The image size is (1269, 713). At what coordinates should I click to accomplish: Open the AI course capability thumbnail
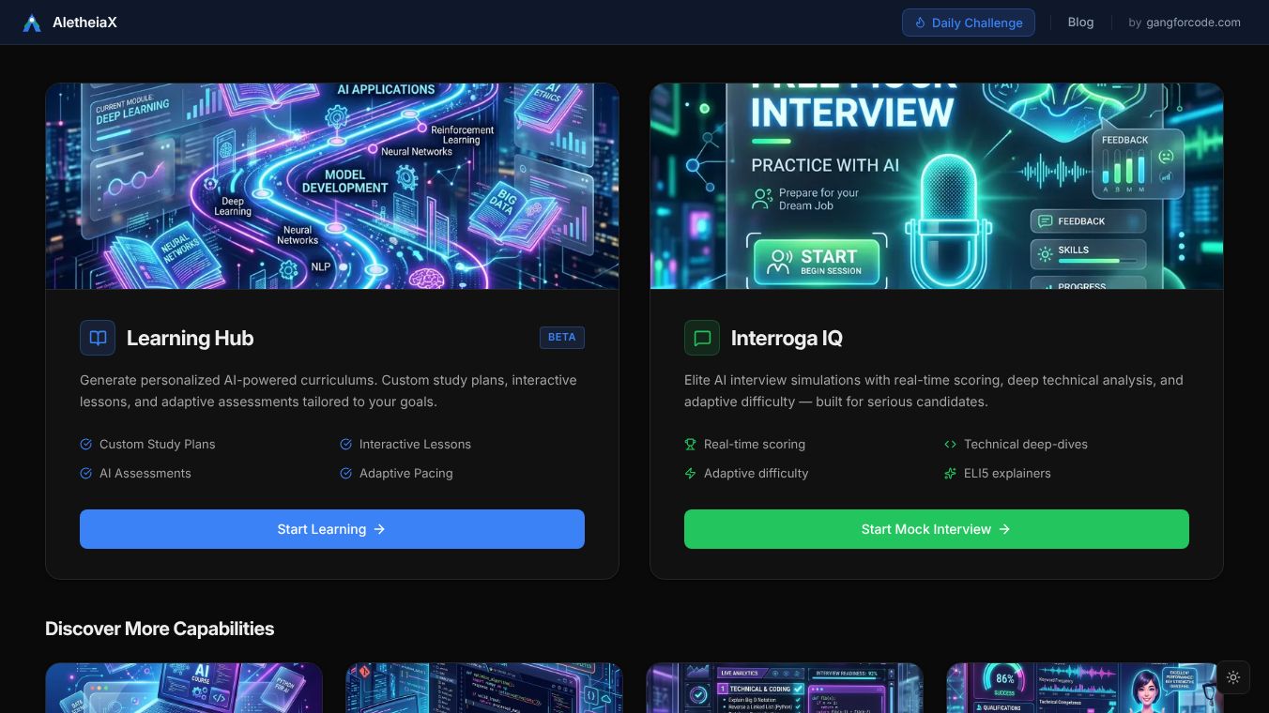[184, 688]
